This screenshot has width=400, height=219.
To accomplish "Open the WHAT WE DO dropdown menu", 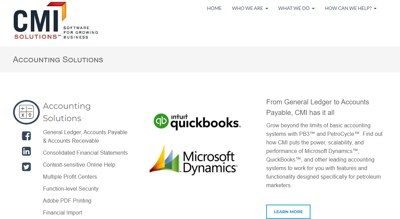I will [x=296, y=8].
